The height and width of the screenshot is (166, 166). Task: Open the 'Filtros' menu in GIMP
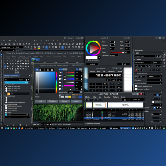click(65, 56)
